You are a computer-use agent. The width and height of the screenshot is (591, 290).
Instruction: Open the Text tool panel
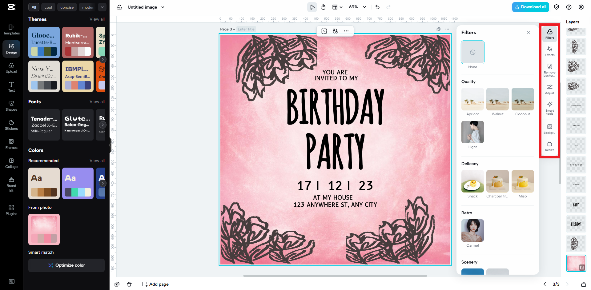point(11,87)
